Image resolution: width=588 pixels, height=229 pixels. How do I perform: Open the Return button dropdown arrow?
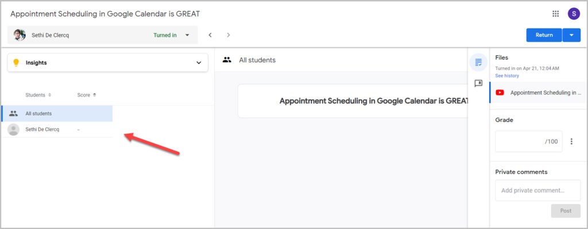[x=571, y=35]
